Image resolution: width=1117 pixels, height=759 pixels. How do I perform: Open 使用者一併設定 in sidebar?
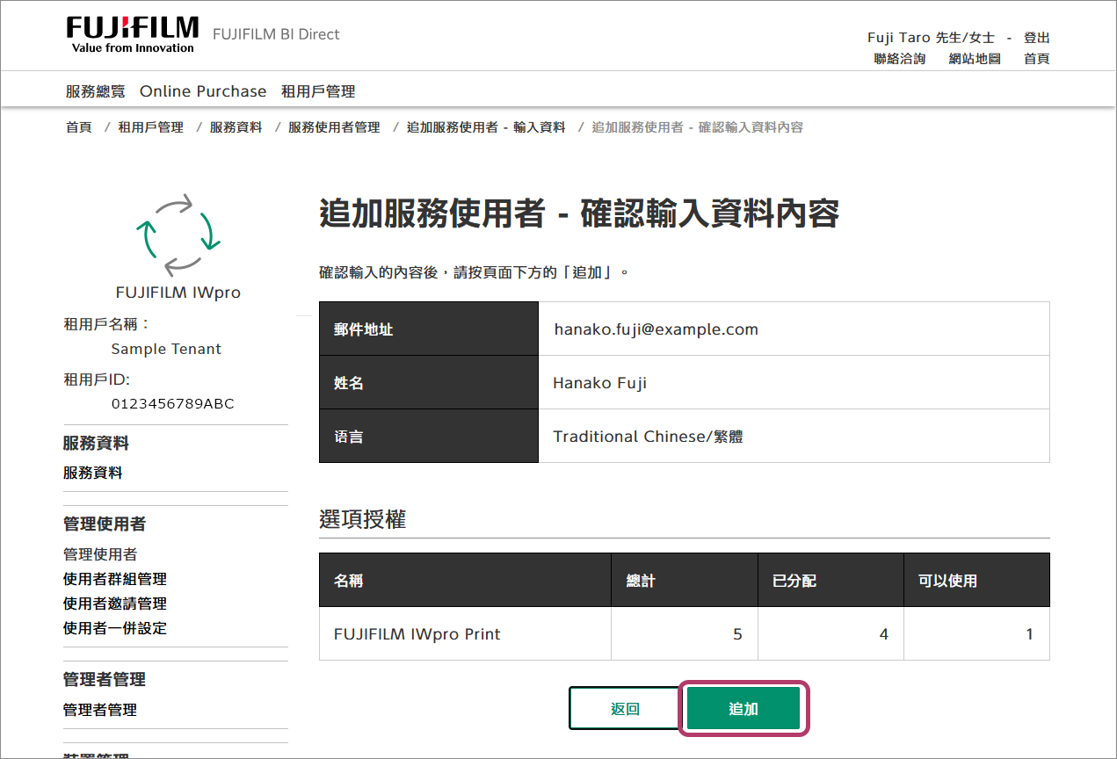pyautogui.click(x=115, y=628)
